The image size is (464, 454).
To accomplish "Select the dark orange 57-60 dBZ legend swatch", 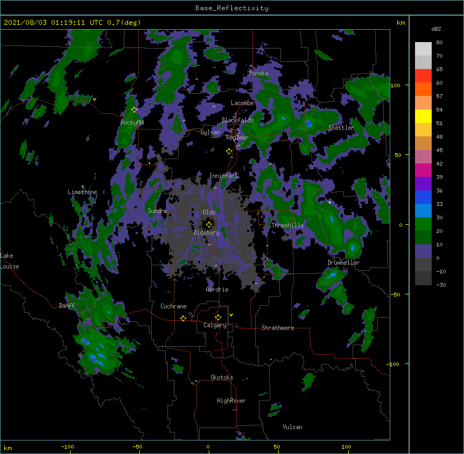I will coord(423,89).
